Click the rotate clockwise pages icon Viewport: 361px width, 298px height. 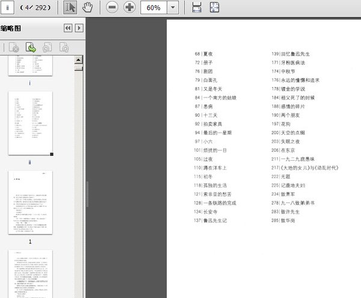(x=64, y=46)
